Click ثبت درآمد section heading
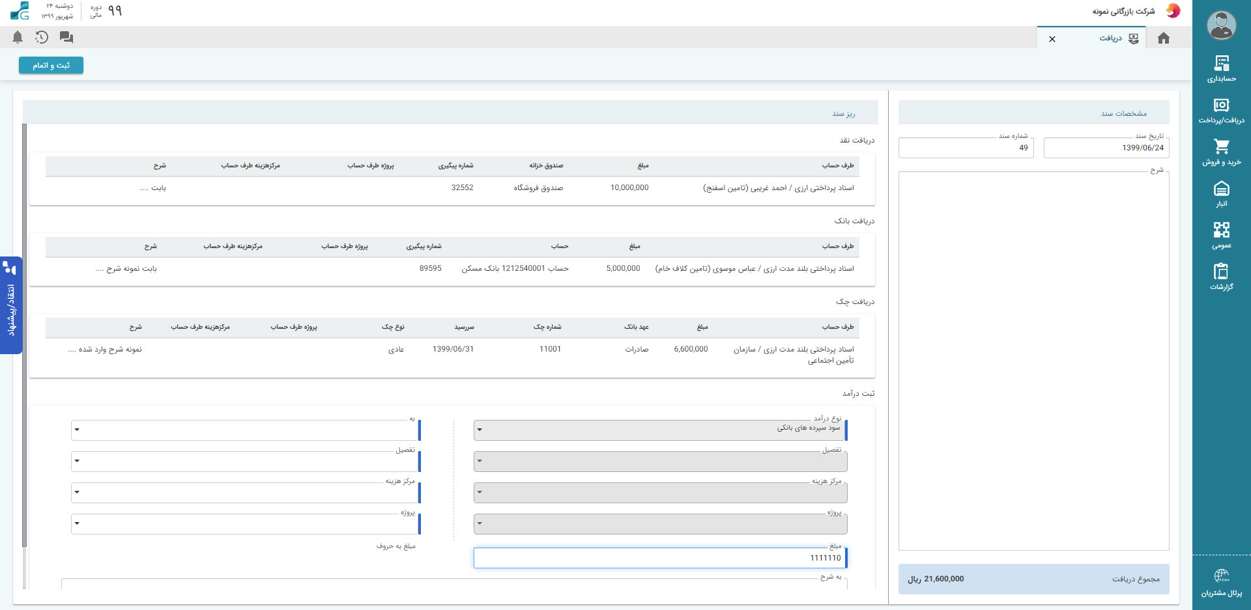This screenshot has height=610, width=1251. tap(858, 393)
